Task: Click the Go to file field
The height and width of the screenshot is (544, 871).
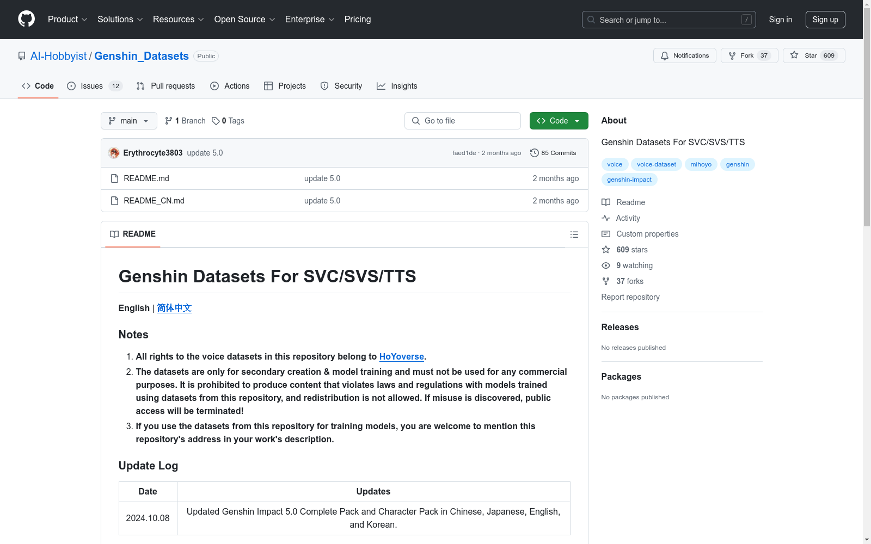Action: click(x=463, y=121)
